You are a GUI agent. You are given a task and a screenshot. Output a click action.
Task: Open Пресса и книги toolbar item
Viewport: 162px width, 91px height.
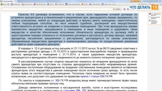pos(106,4)
